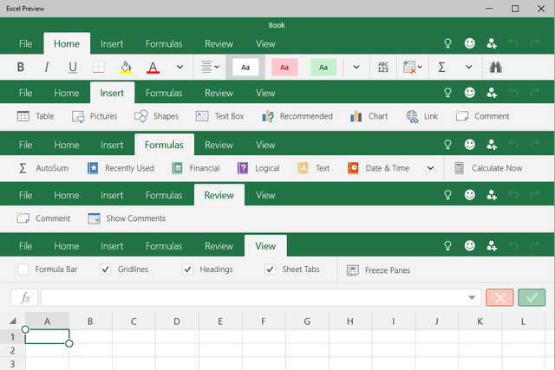Insert Comment from the Insert ribbon
Screen dimensions: 555x370
482,116
